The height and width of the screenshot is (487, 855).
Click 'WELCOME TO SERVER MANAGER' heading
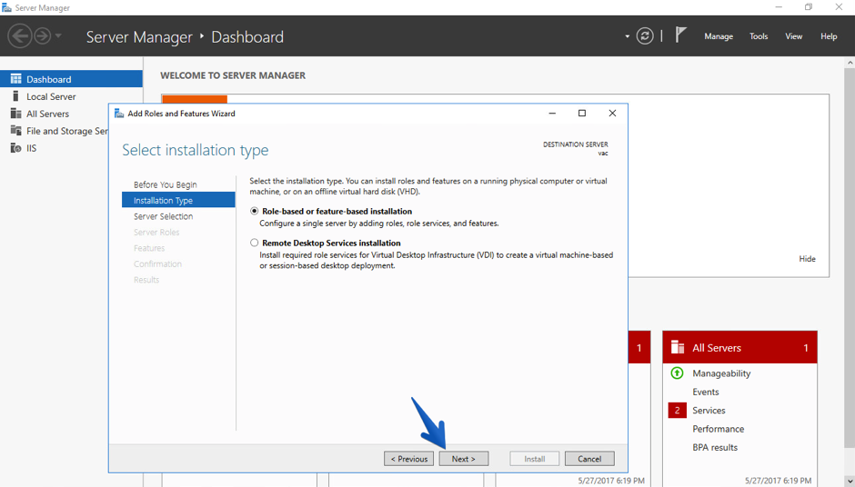click(233, 75)
